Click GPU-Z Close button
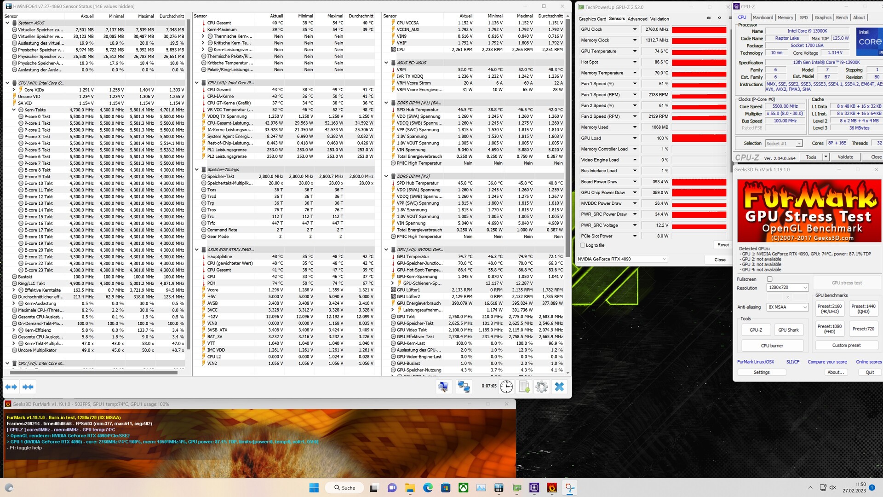 tap(720, 260)
